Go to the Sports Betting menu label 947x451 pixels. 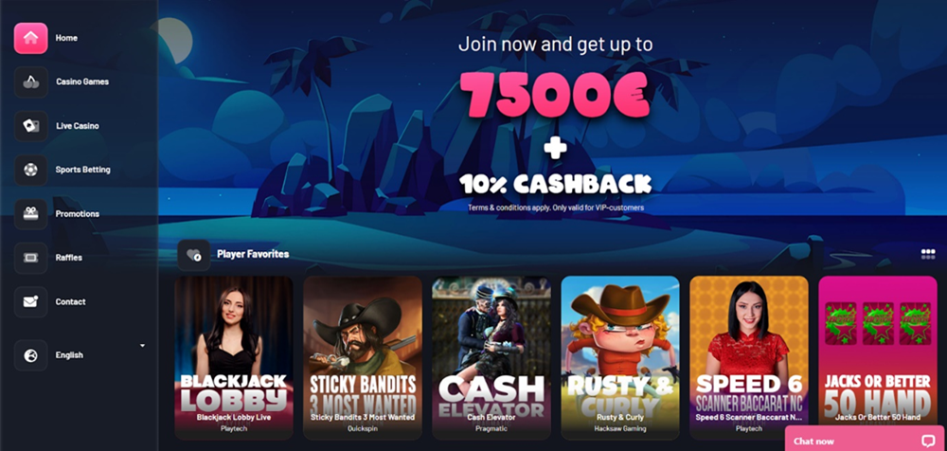coord(82,170)
